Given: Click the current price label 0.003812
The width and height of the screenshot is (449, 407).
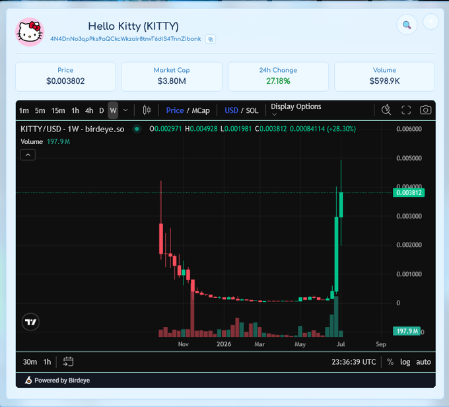Looking at the screenshot, I should (409, 193).
